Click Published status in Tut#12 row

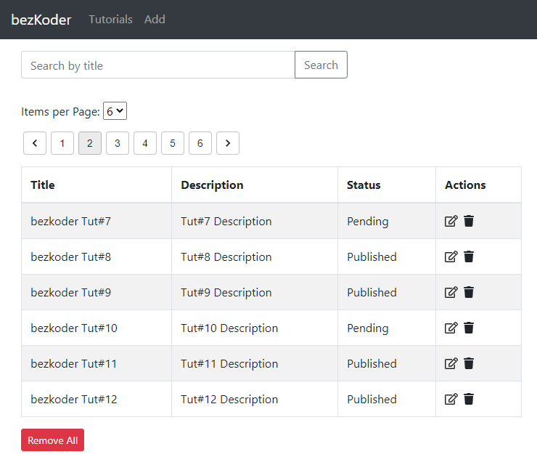372,399
